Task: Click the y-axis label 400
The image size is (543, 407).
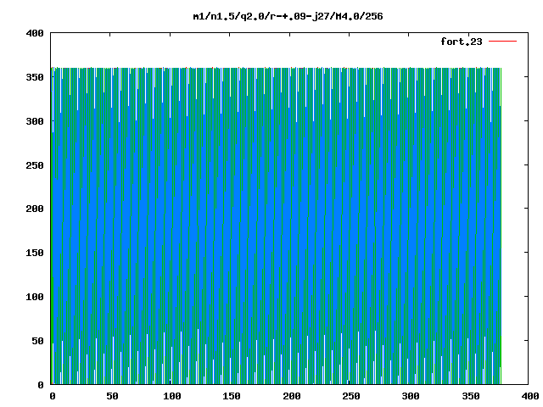Action: [35, 33]
